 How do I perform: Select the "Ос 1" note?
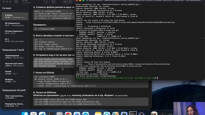pos(15,40)
